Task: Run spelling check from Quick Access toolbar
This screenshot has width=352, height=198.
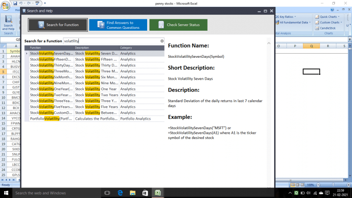Action: [x=37, y=3]
